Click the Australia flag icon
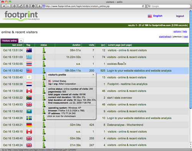This screenshot has height=151, width=192. click(x=29, y=50)
